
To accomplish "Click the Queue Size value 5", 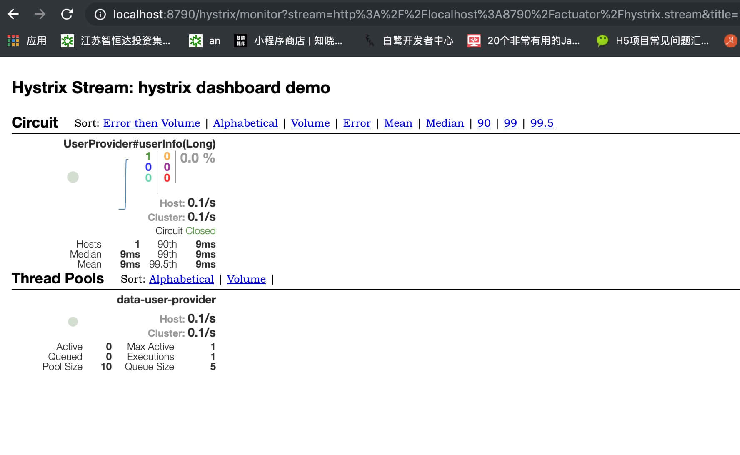I will pos(213,367).
